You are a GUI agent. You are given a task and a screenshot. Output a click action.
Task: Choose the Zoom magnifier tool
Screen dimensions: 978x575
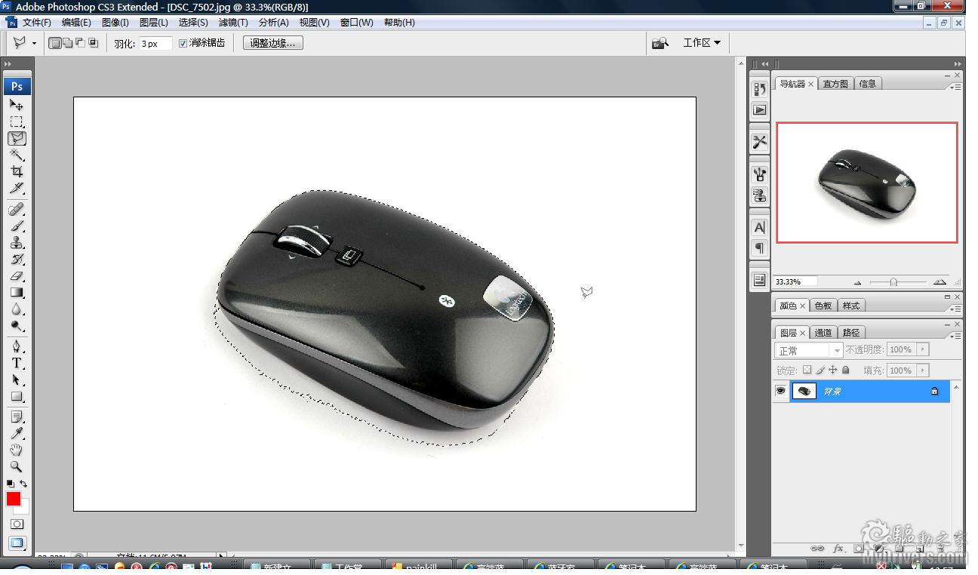click(x=17, y=467)
